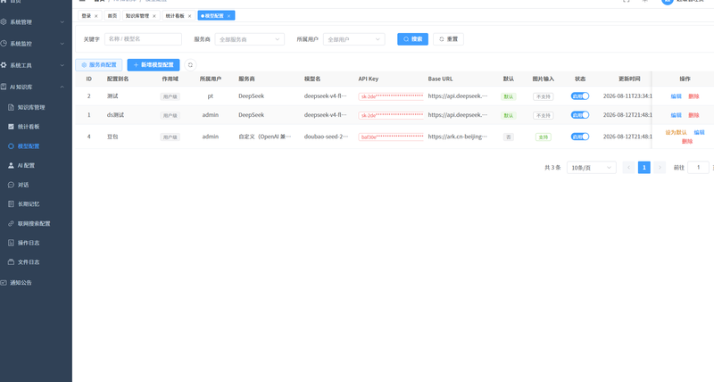
Task: Click the 文件日志 box icon
Action: 11,262
